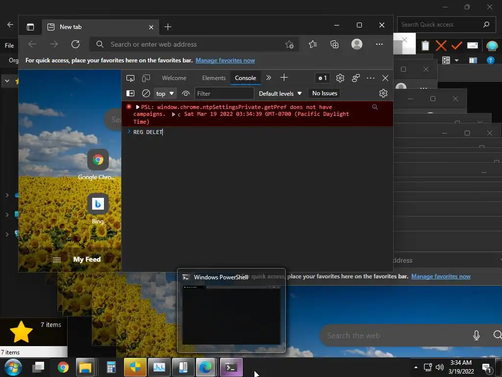Click the orange checkmark icon in Explorer

(456, 46)
